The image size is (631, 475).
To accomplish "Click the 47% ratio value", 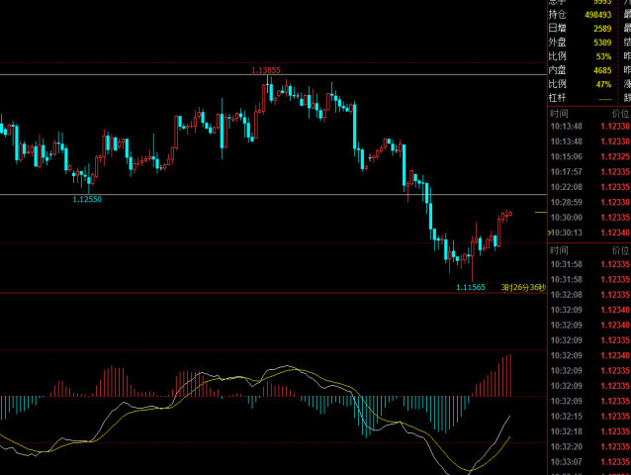I will click(x=604, y=84).
